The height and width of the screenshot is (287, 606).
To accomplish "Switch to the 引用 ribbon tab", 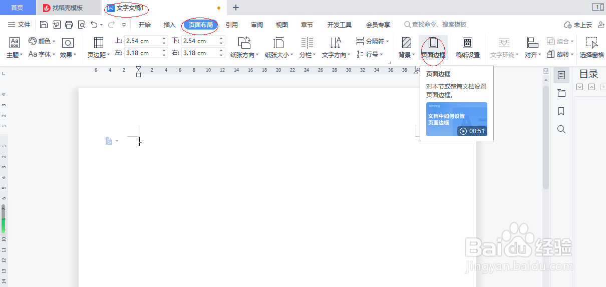I will (232, 25).
